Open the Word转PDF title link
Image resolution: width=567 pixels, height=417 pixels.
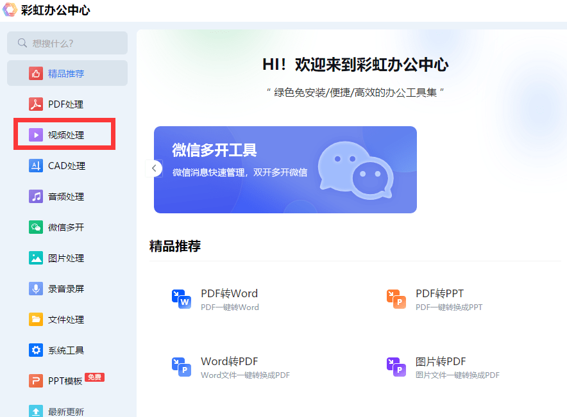(229, 361)
